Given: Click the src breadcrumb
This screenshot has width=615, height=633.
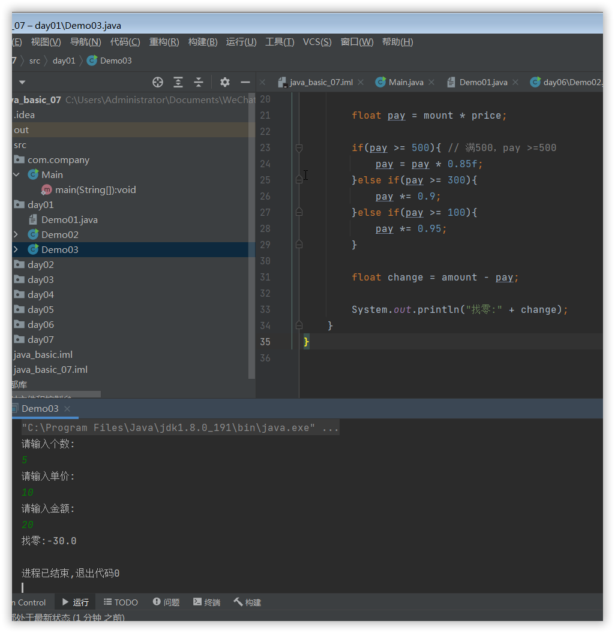Looking at the screenshot, I should click(35, 61).
